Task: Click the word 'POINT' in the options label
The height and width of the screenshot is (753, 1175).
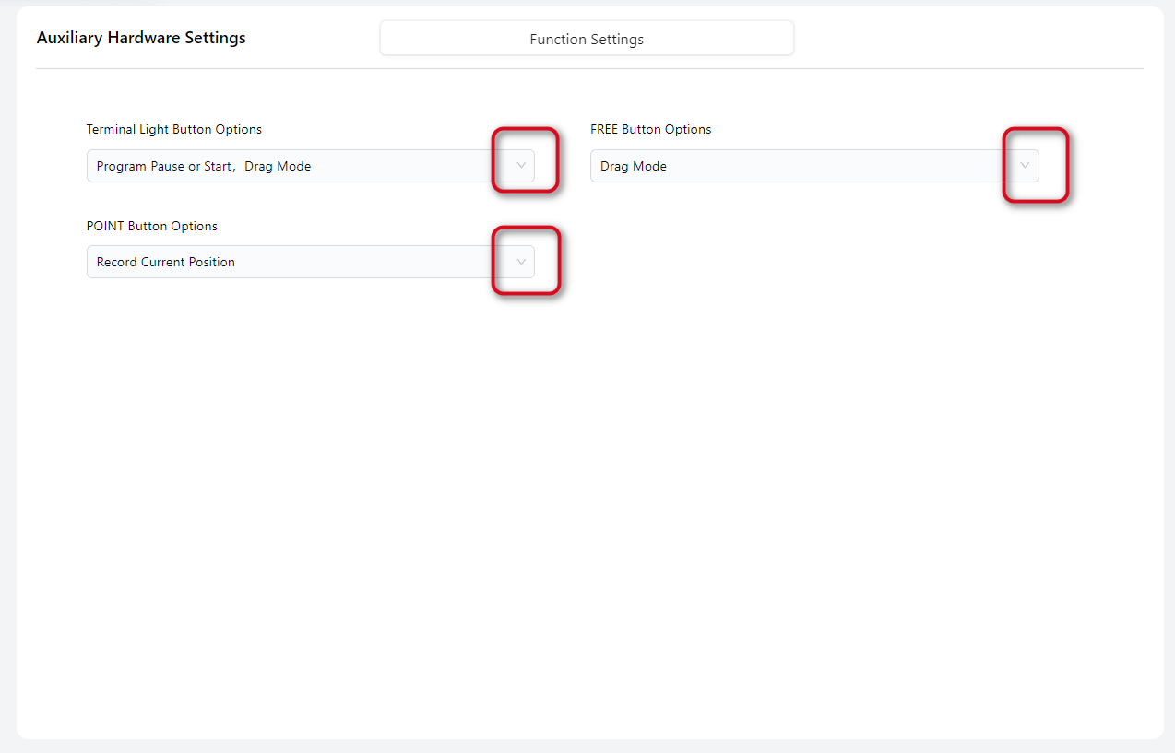Action: (x=105, y=226)
